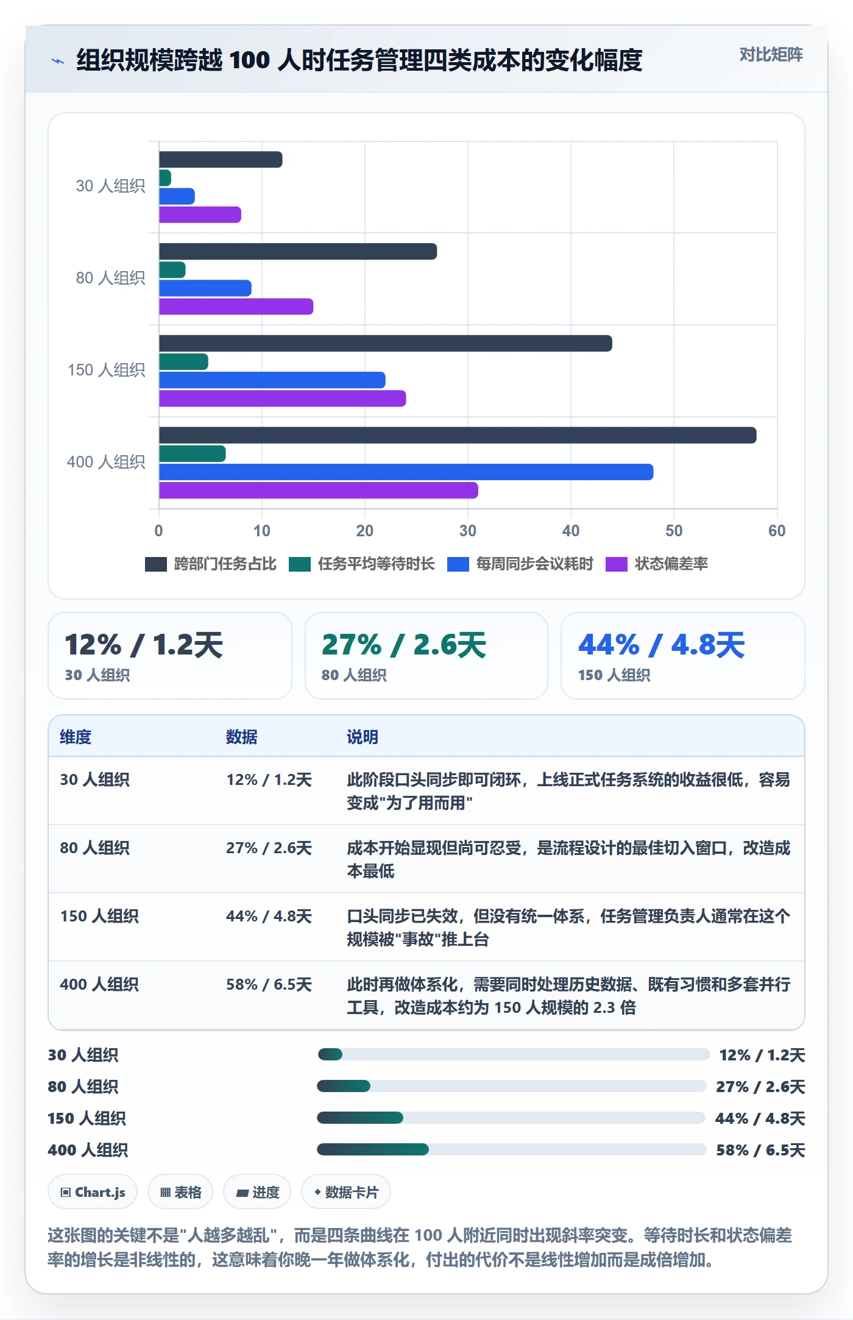Screen dimensions: 853x1320
Task: Select the 12% / 1.2天 data card
Action: [x=170, y=656]
